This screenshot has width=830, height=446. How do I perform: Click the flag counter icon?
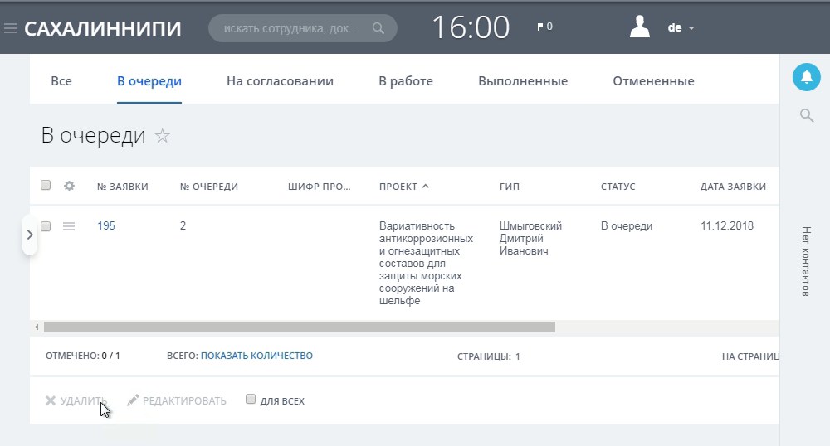pyautogui.click(x=540, y=27)
